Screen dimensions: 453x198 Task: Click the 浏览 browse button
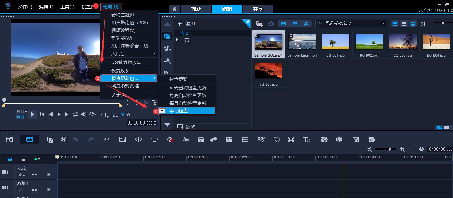pos(186,127)
